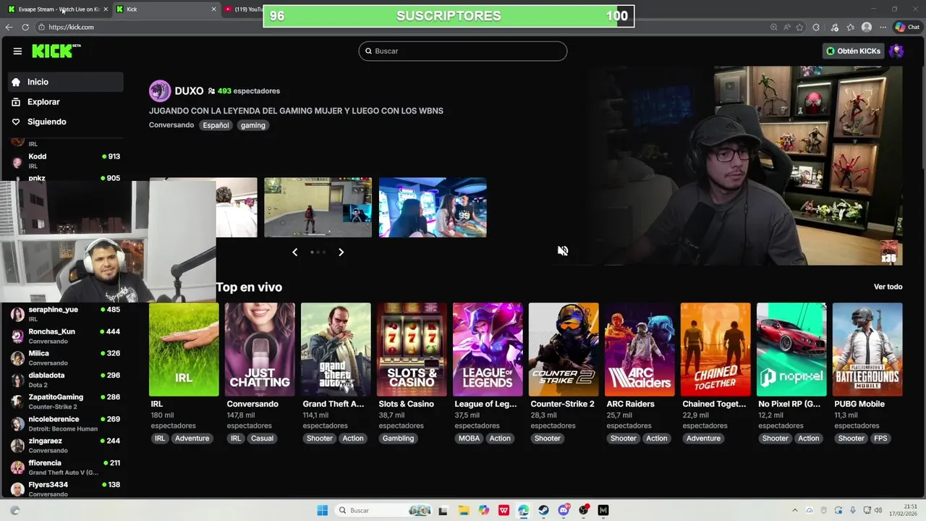
Task: Open the browser extensions icon
Action: click(x=817, y=27)
